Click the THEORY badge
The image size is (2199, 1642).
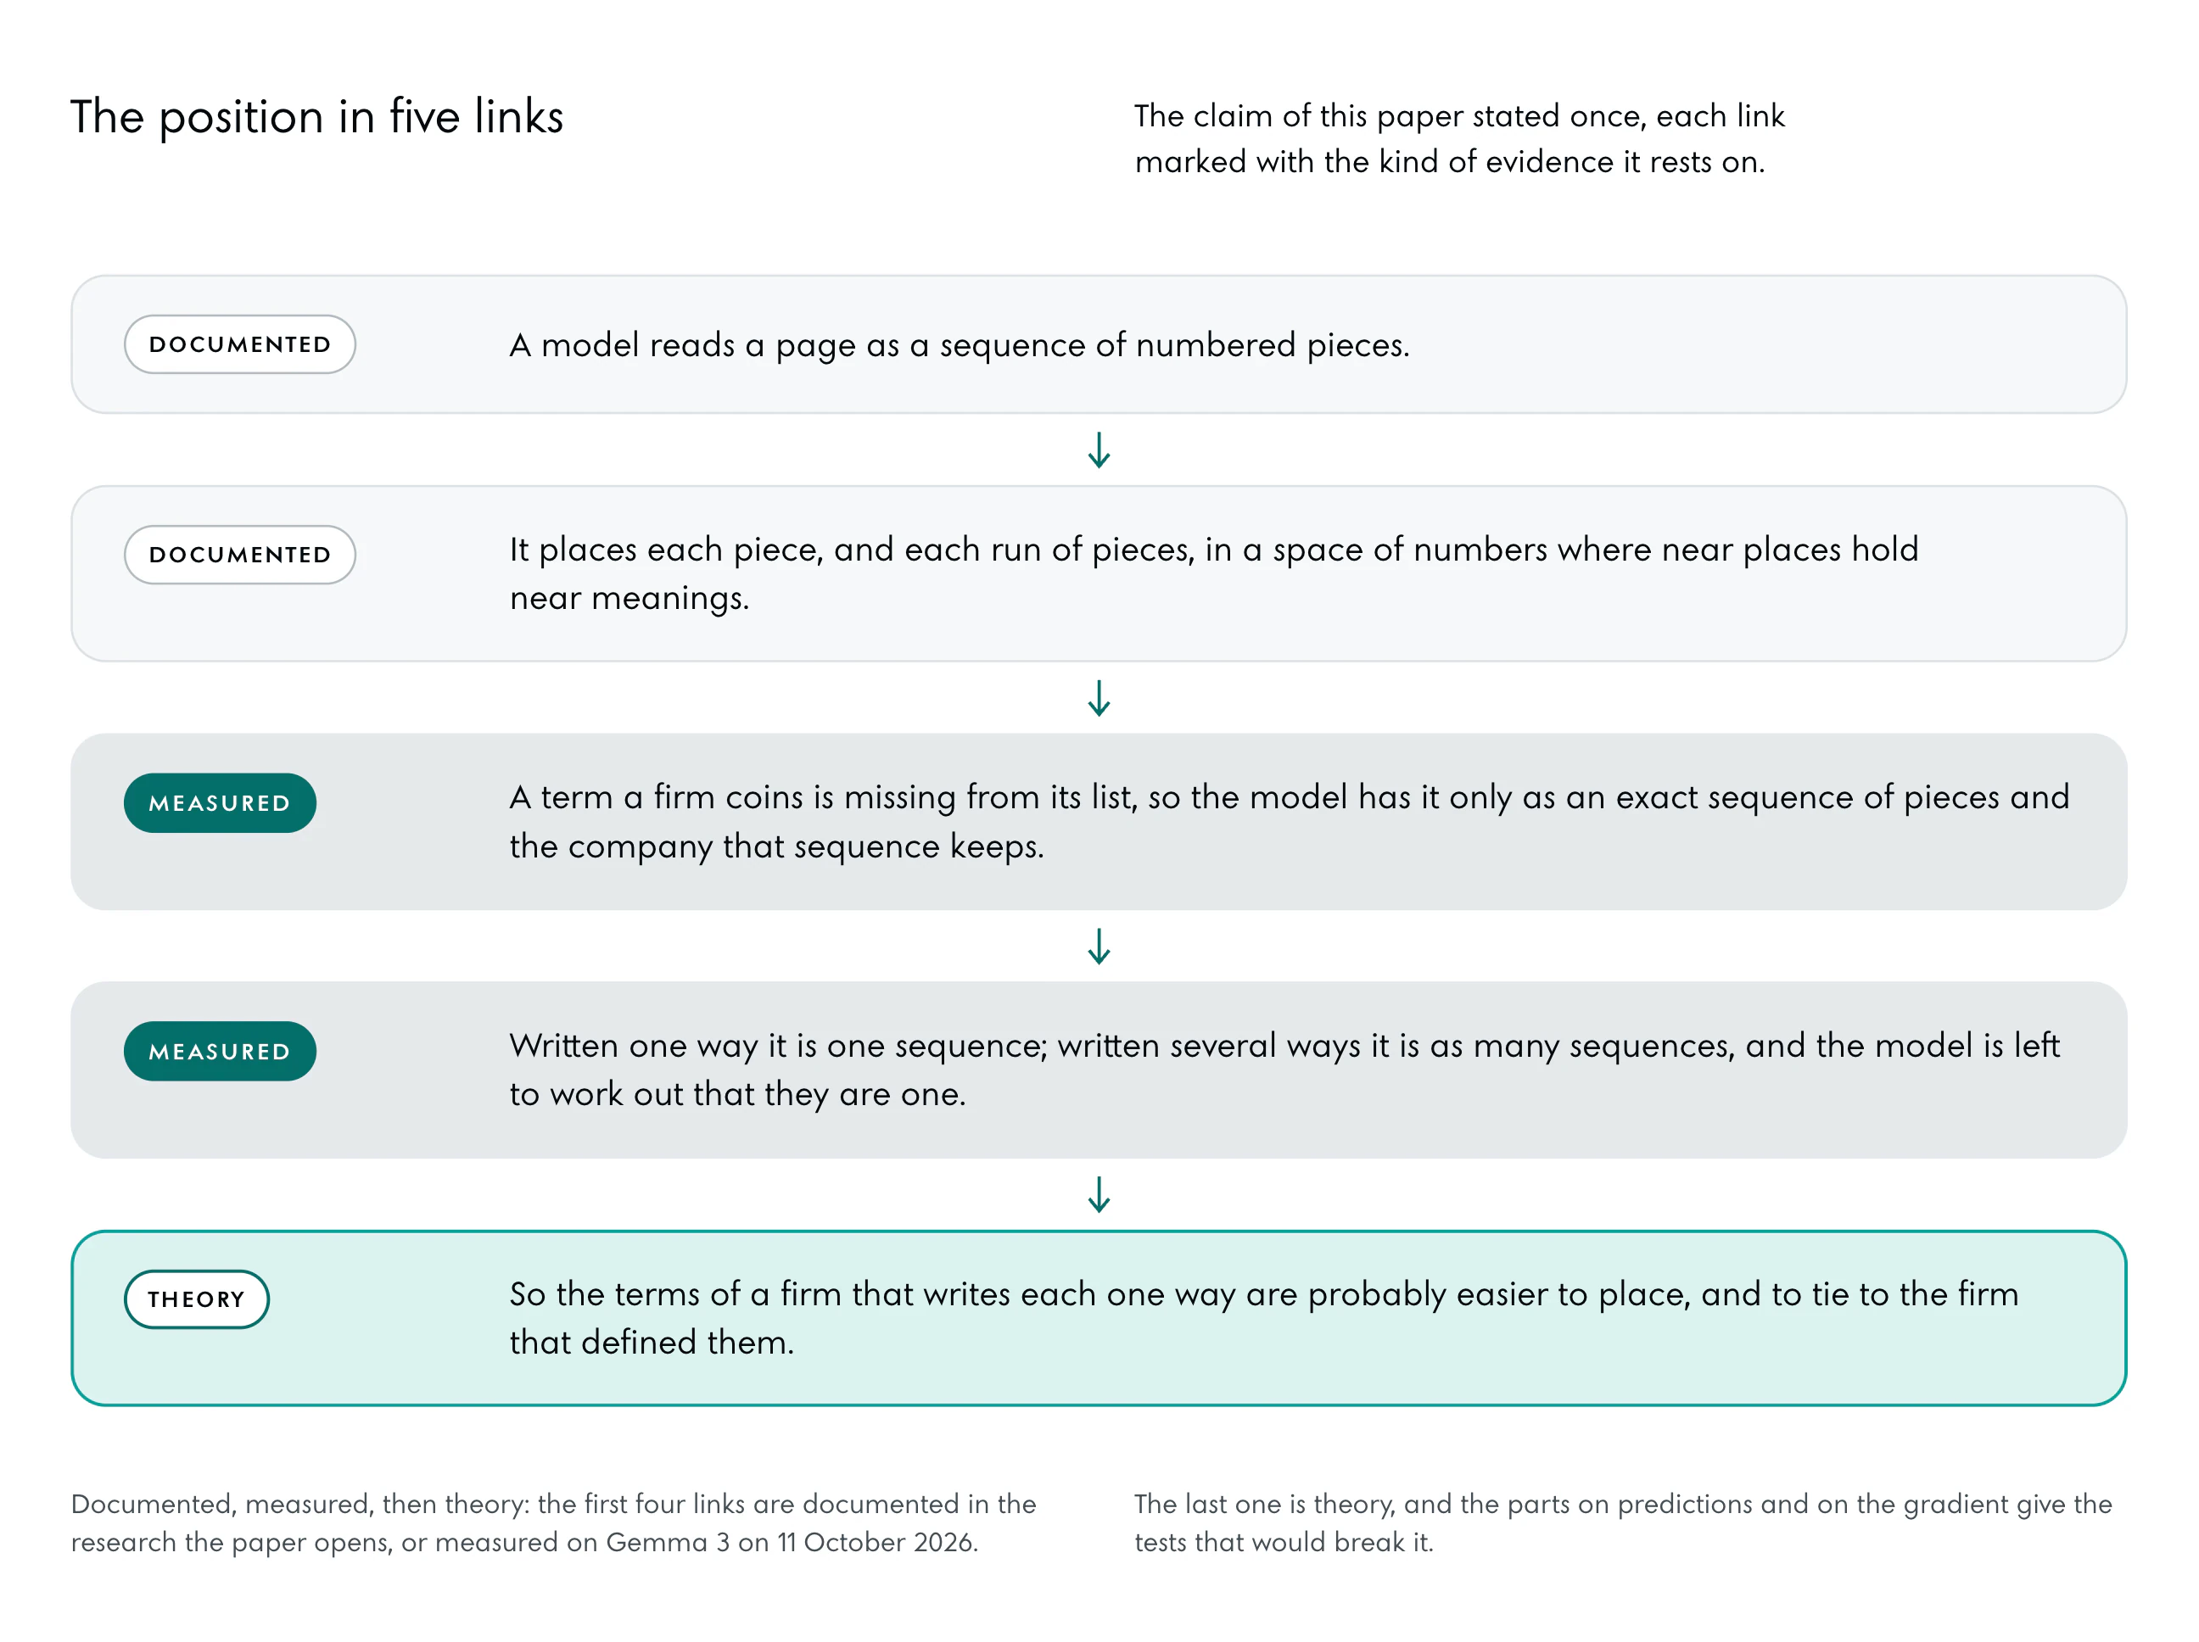pos(197,1299)
